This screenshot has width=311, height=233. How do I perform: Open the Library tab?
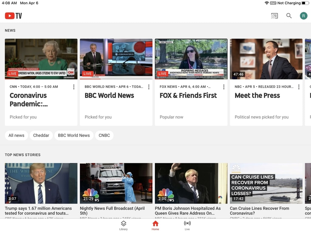(x=123, y=225)
